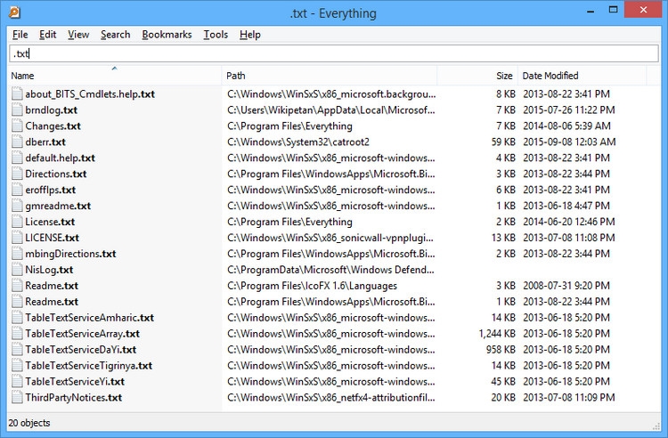Click file icon next to gmreadme.txt
This screenshot has height=438, width=668.
pos(17,206)
